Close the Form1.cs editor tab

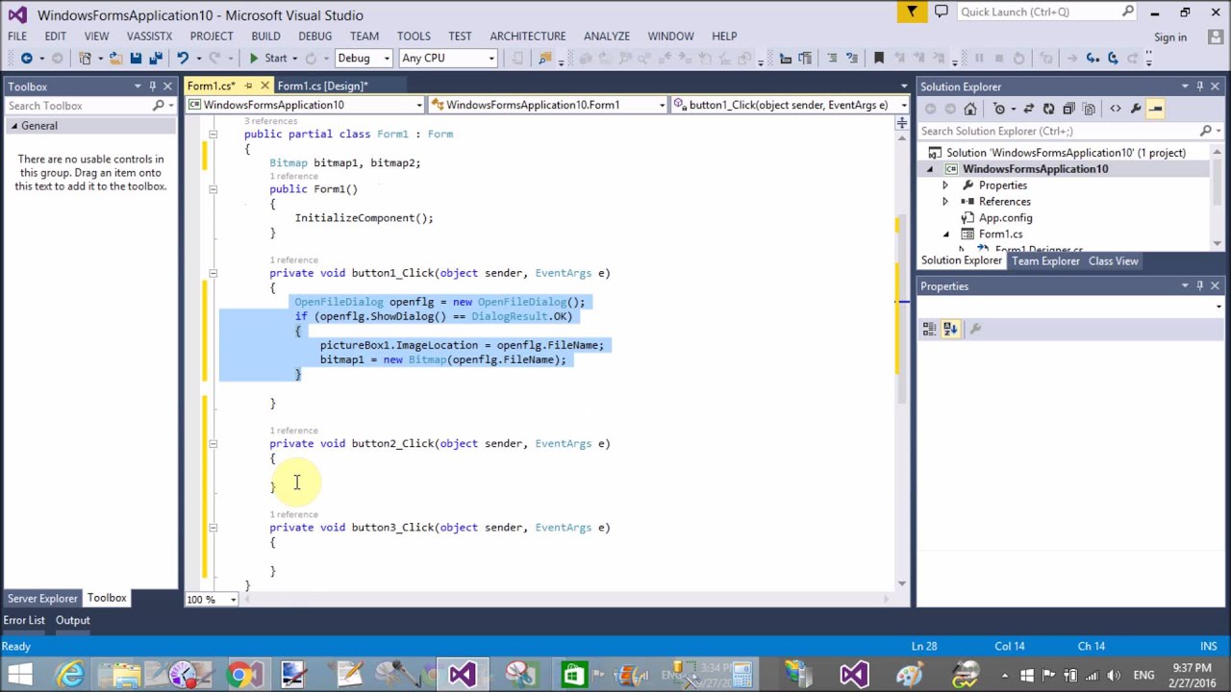tap(264, 86)
